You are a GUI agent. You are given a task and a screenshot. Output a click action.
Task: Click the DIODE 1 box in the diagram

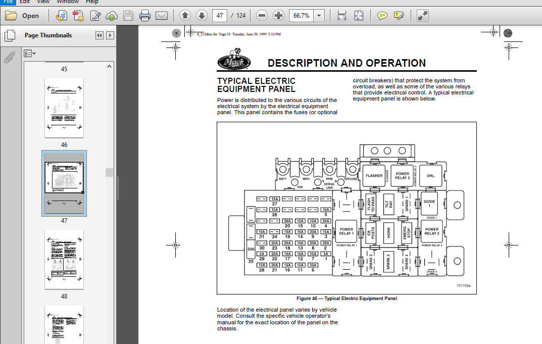[429, 203]
